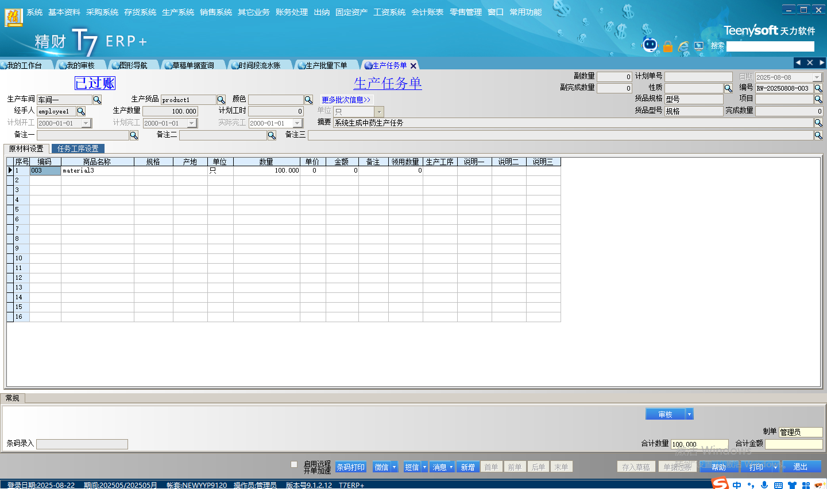The height and width of the screenshot is (489, 827).
Task: Open the robot assistant icon
Action: click(650, 45)
